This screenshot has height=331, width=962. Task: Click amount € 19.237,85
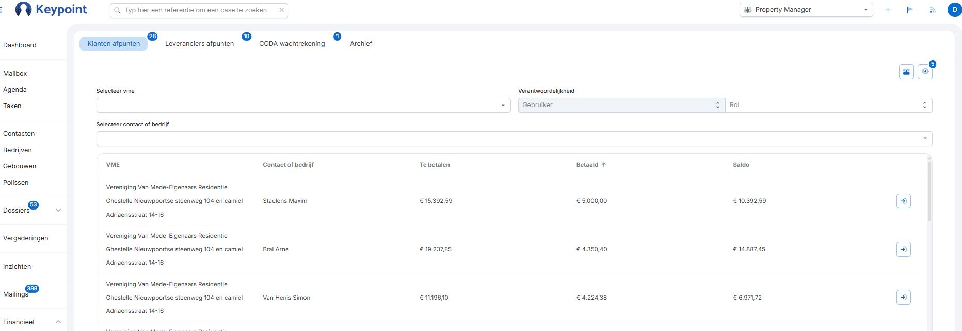coord(436,249)
